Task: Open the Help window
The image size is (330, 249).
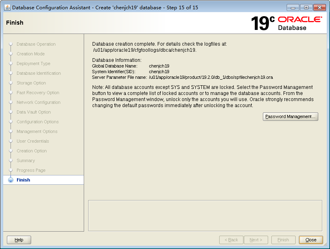Action: 19,240
